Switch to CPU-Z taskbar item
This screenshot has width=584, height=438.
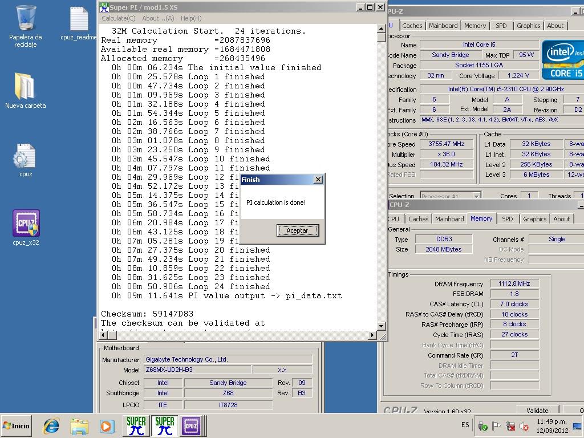click(x=191, y=425)
